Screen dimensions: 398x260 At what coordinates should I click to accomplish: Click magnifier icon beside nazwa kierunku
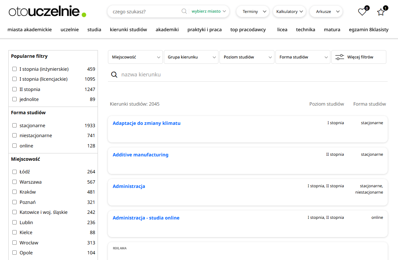coord(114,75)
